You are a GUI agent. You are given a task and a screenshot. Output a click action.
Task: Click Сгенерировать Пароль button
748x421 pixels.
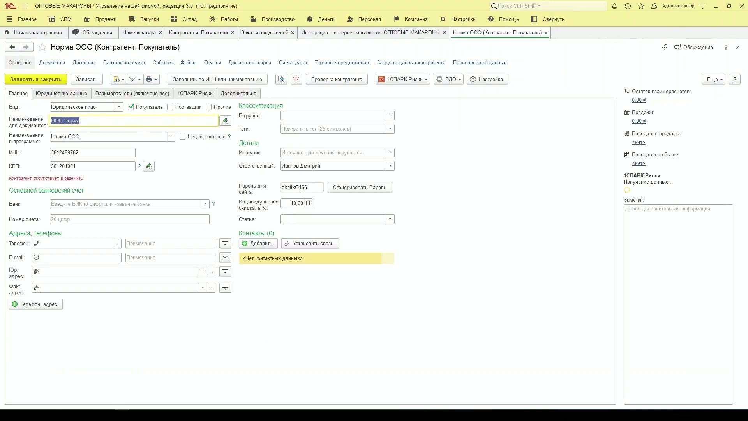pyautogui.click(x=360, y=188)
